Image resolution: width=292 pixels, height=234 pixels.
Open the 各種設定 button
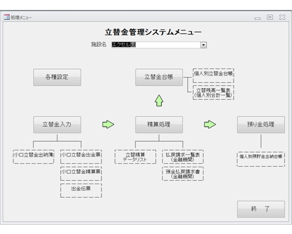(57, 77)
